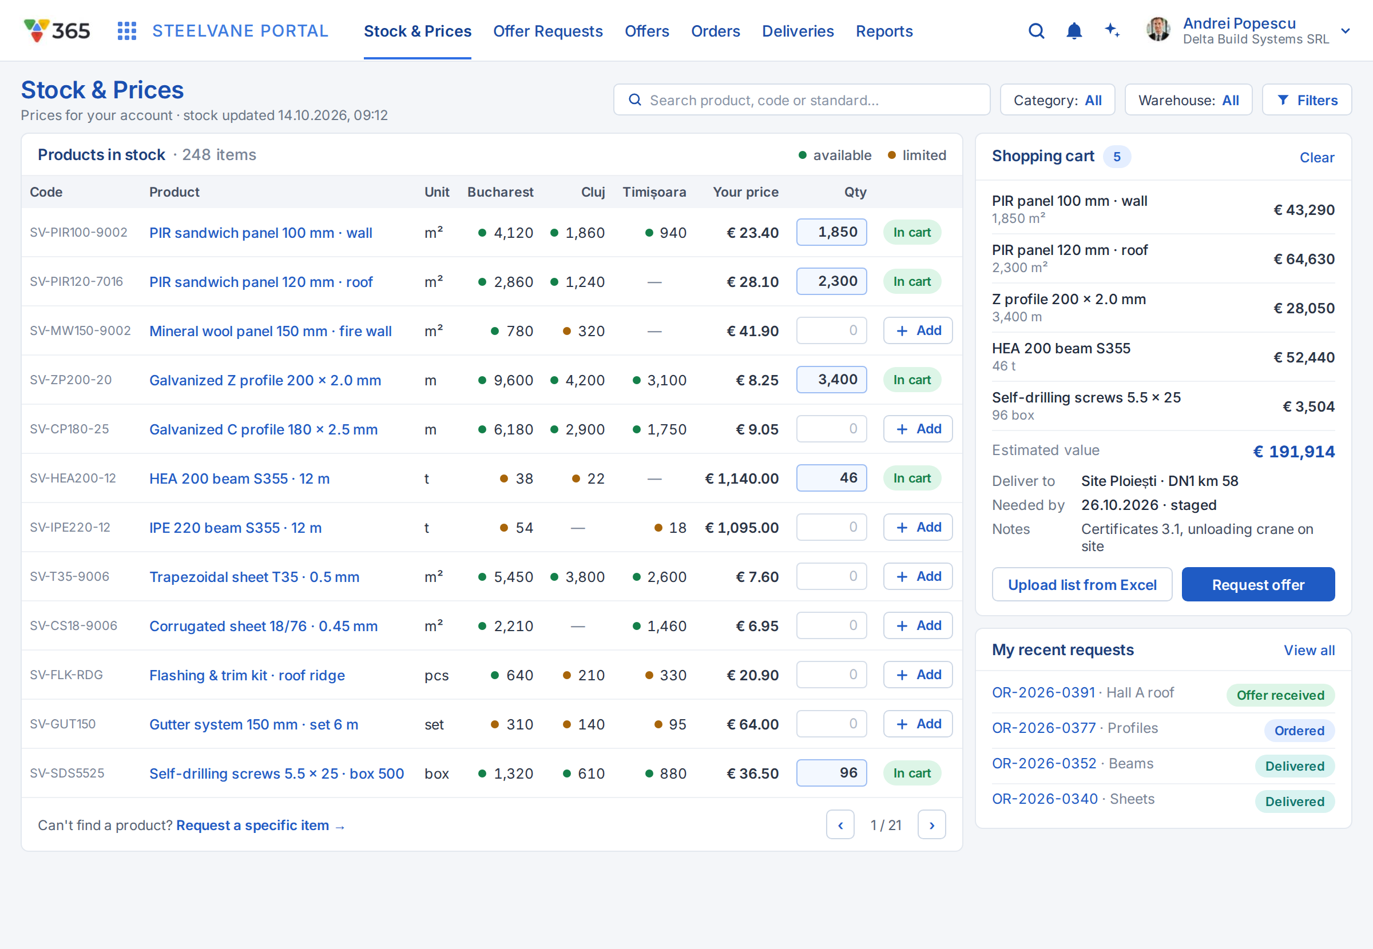Open the Category: All dropdown

[x=1057, y=100]
